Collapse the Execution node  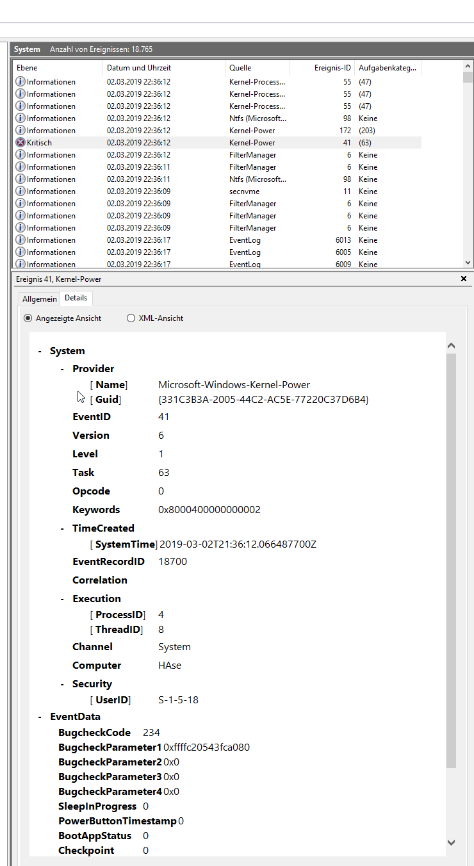62,599
